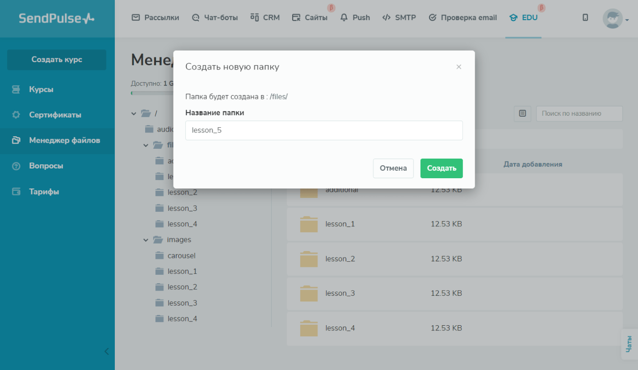Image resolution: width=638 pixels, height=370 pixels.
Task: Open the Тарифы sidebar section
Action: 44,191
